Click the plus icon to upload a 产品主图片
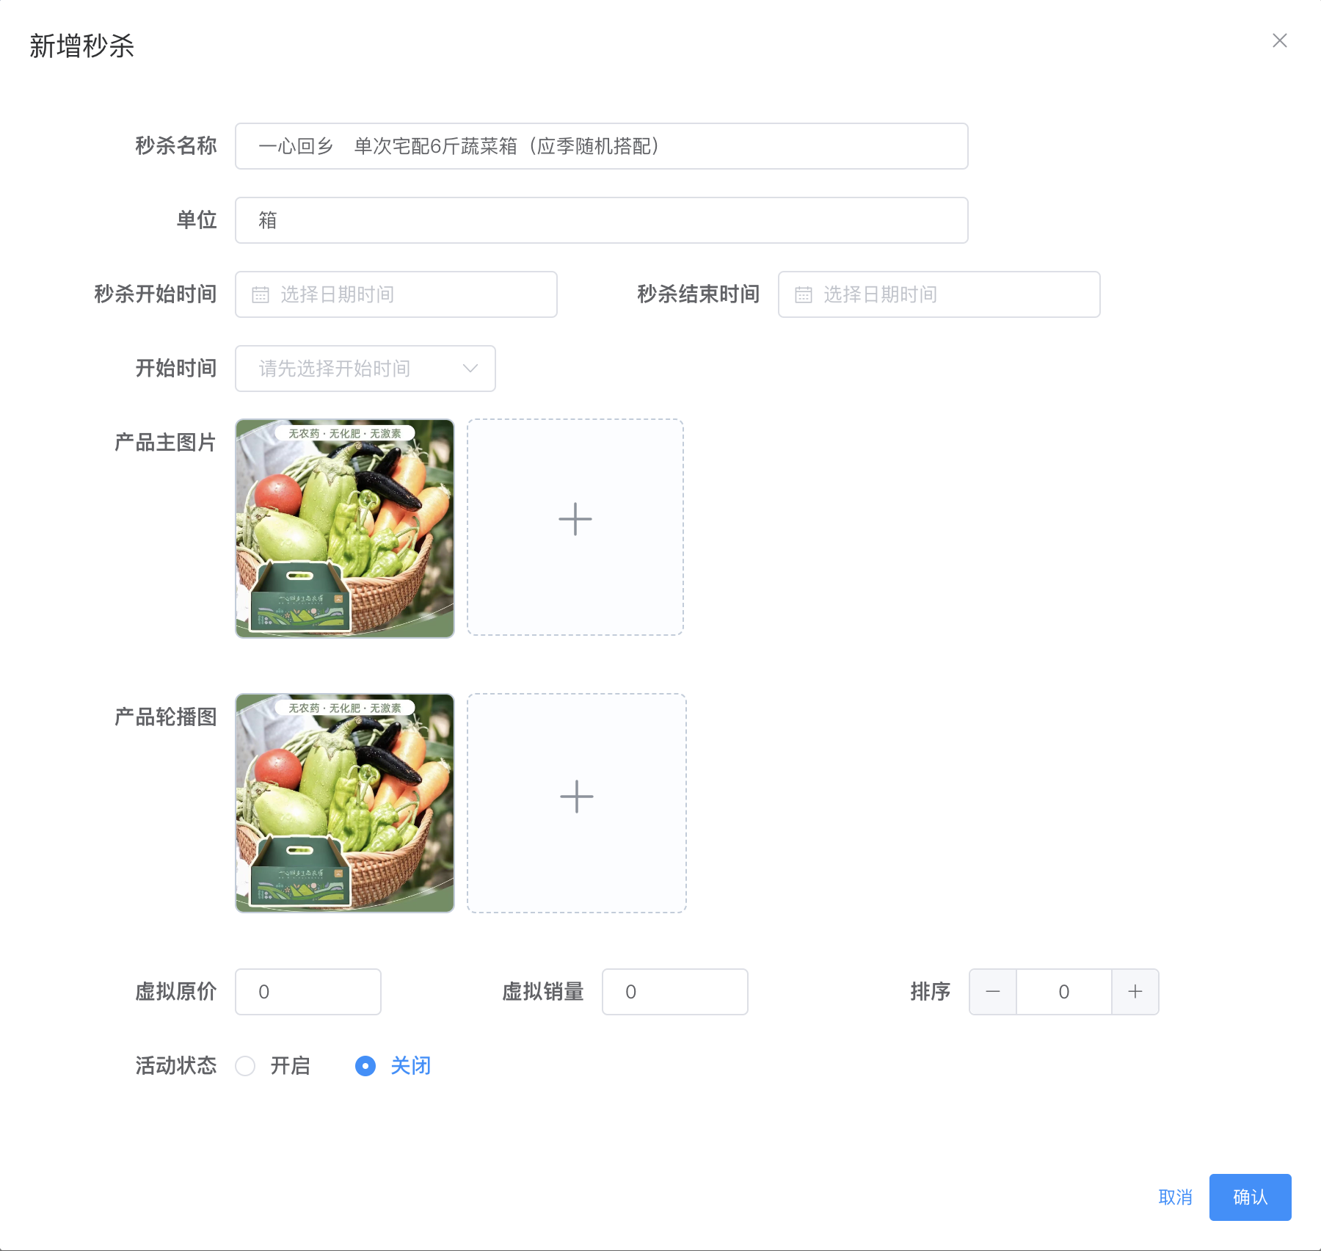 tap(575, 519)
